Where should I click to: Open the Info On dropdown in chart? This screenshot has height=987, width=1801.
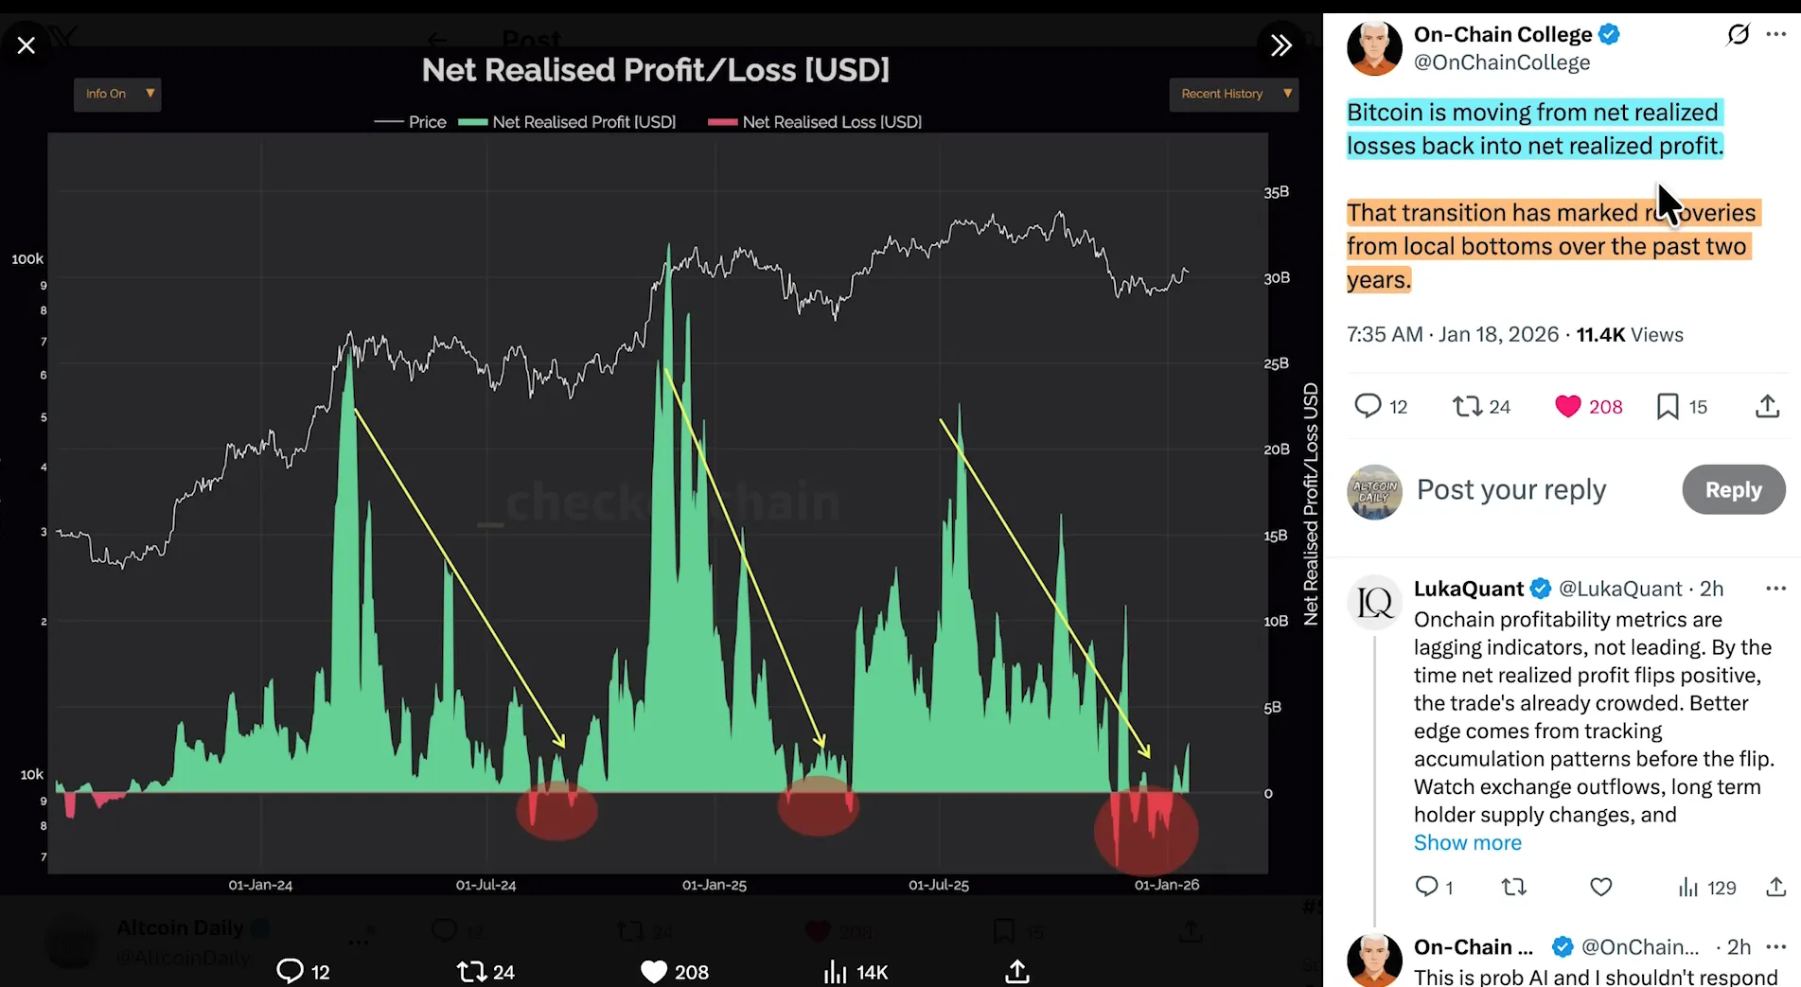point(117,94)
